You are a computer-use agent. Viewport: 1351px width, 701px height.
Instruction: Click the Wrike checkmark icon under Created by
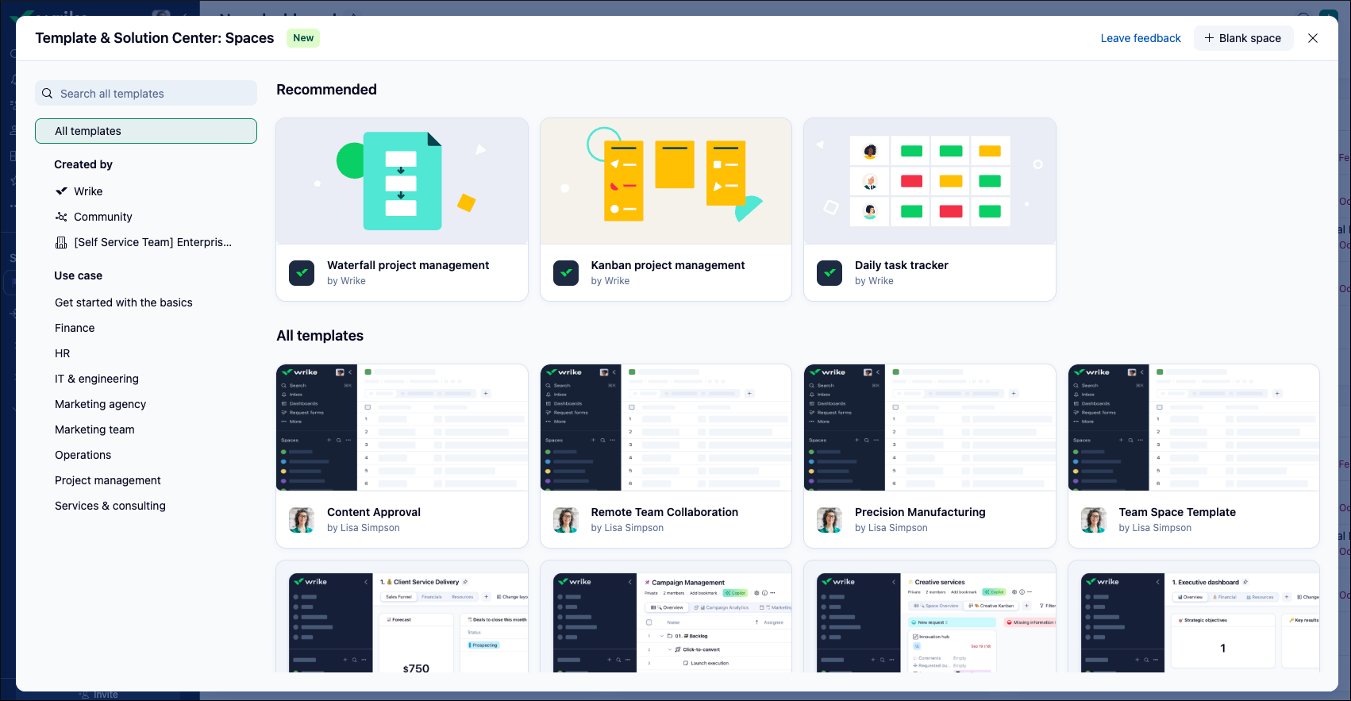point(61,191)
